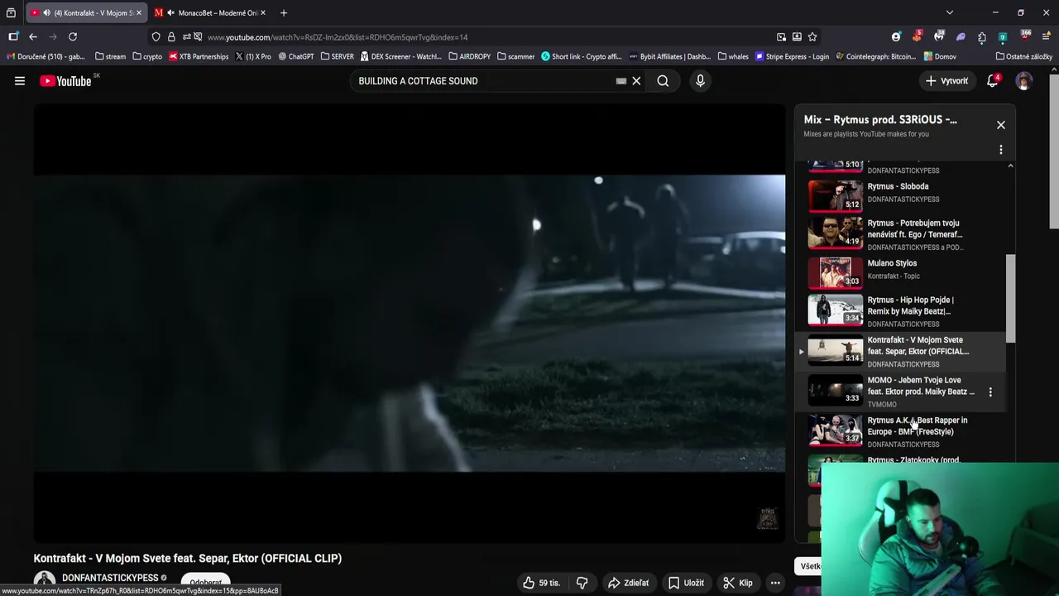Open the browser extensions puzzle icon
Screen dimensions: 1059x596
click(x=981, y=36)
